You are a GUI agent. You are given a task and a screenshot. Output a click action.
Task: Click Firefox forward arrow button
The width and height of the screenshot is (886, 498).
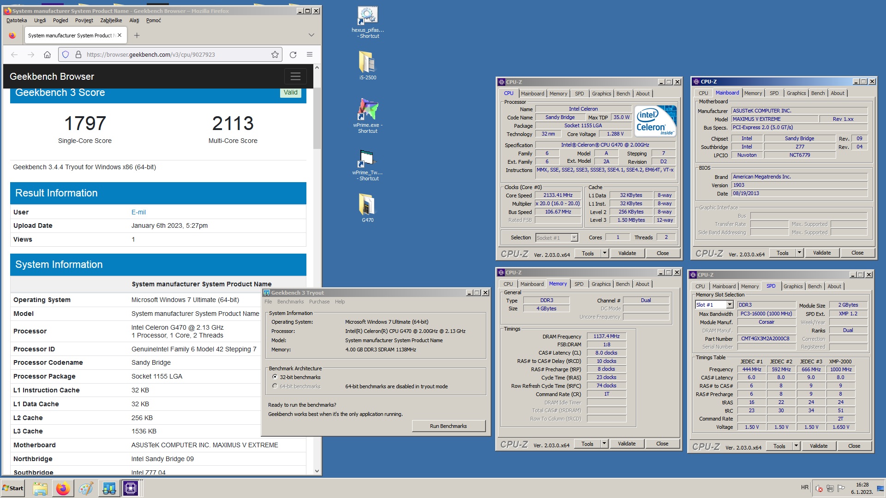pos(31,54)
